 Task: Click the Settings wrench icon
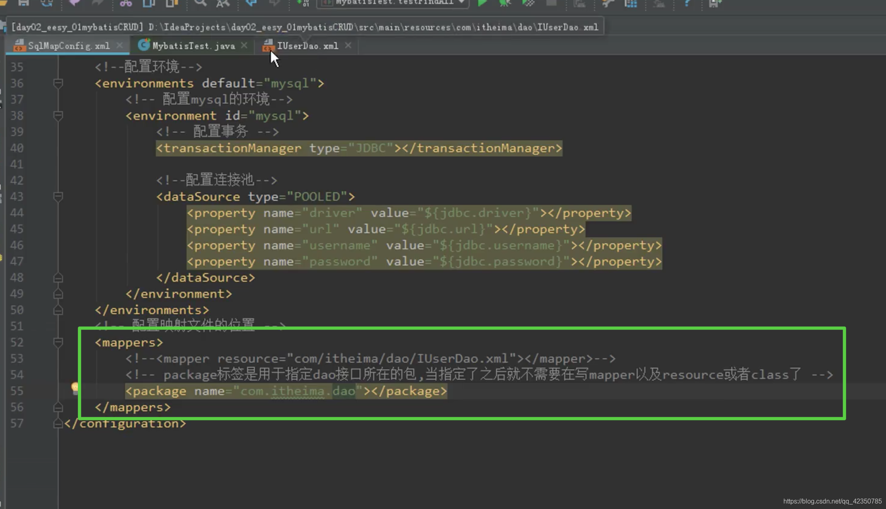tap(608, 3)
